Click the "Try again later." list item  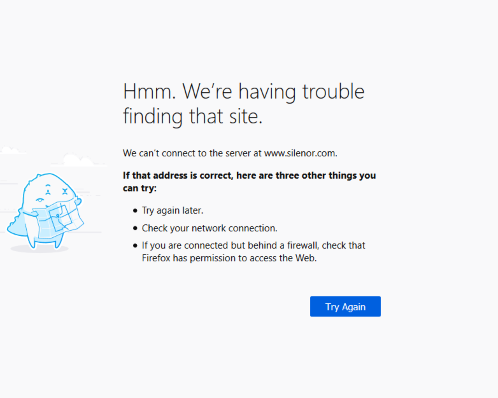tap(172, 210)
